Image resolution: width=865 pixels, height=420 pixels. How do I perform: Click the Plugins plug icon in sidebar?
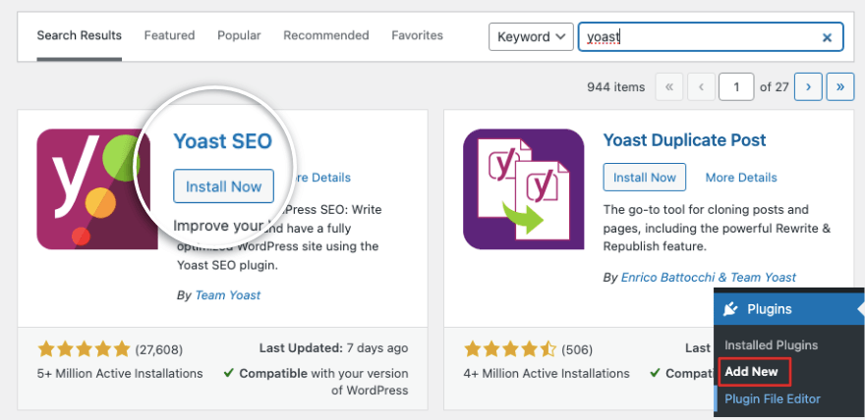(x=730, y=309)
